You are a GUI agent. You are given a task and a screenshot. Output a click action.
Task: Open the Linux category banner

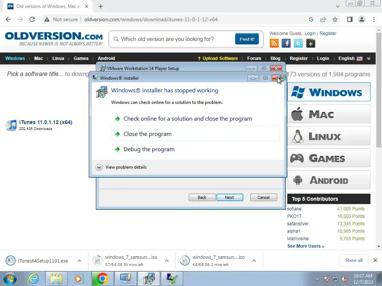329,136
